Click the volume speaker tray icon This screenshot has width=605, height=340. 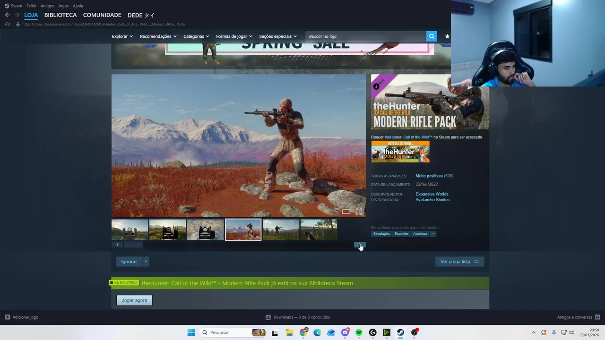[571, 332]
